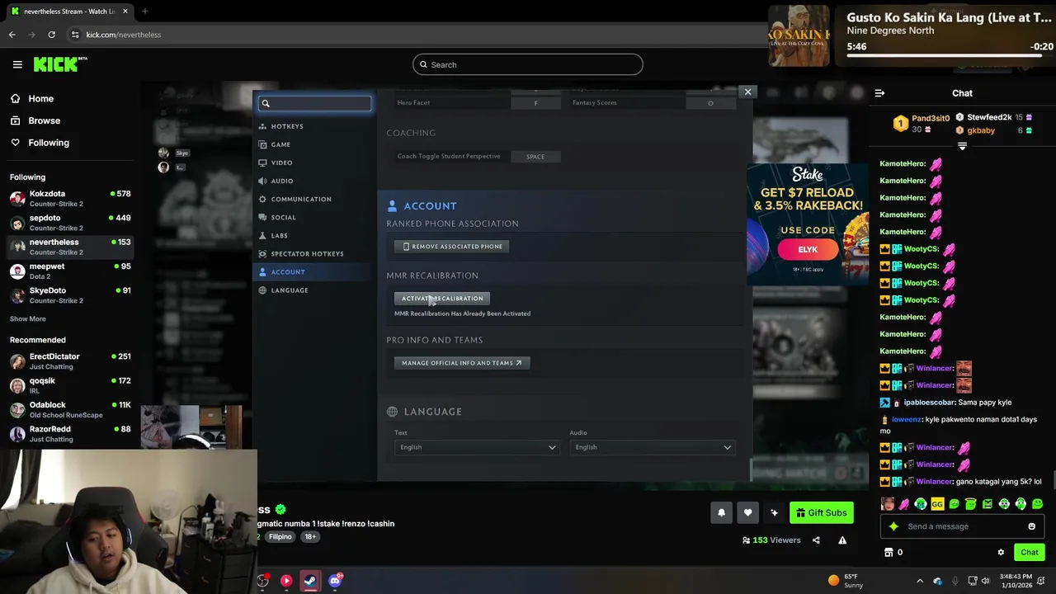Screen dimensions: 1056x594
Task: Click sparkle icon beside Gift Subs
Action: pyautogui.click(x=774, y=512)
